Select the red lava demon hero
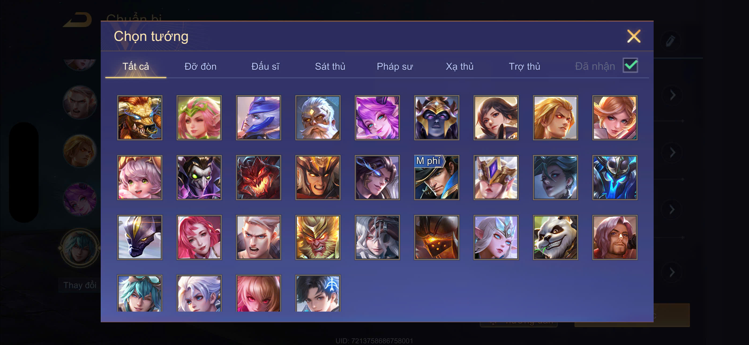This screenshot has height=345, width=749. click(x=259, y=177)
